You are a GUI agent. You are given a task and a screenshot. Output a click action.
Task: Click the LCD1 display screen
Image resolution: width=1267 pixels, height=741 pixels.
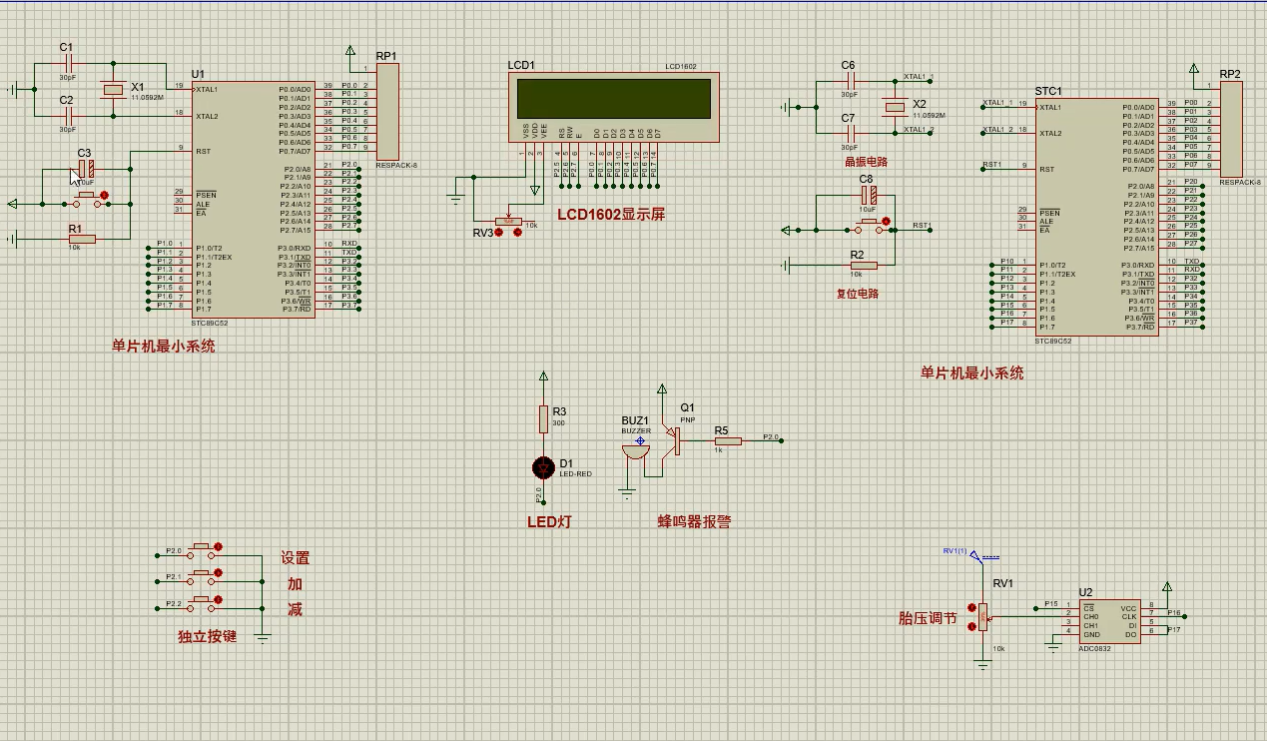(613, 98)
